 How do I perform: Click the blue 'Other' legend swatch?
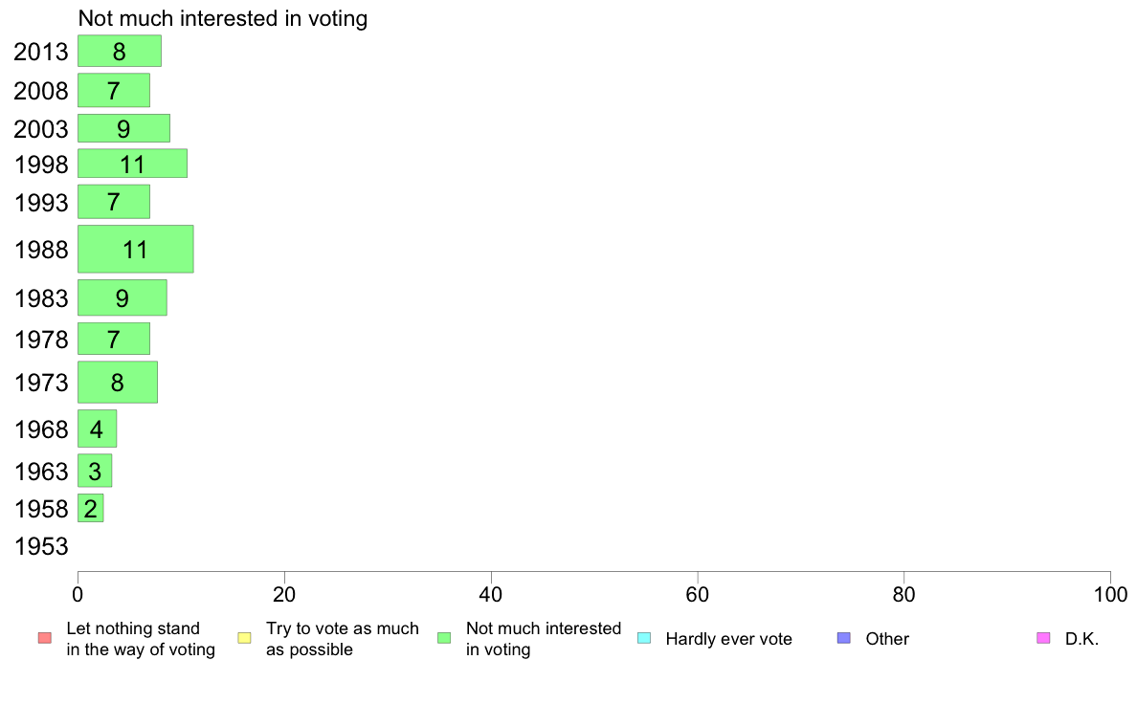tap(844, 638)
